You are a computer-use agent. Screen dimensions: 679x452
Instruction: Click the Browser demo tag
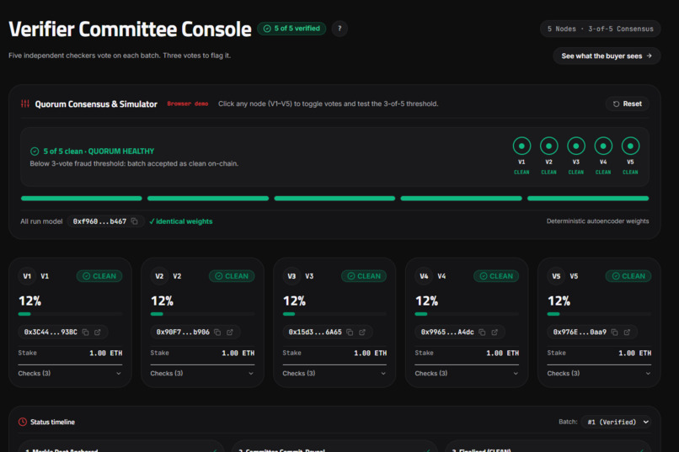click(188, 104)
